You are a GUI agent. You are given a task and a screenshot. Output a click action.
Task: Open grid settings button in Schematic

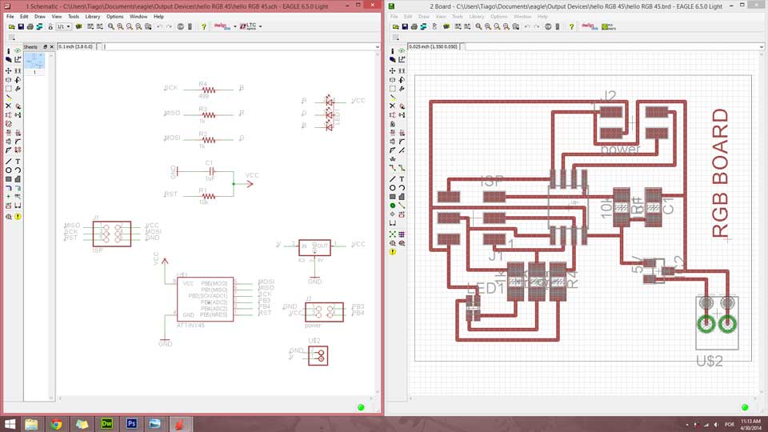[12, 38]
